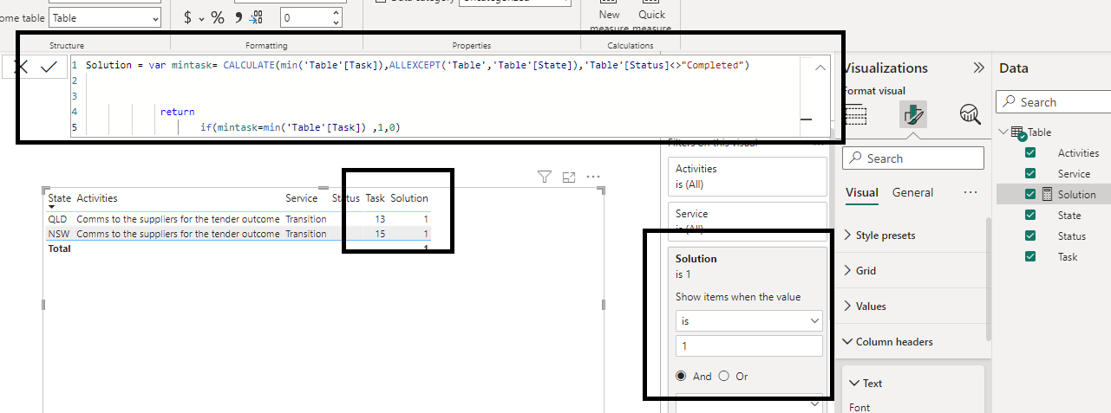Select the NSW row in the table
The height and width of the screenshot is (413, 1111).
click(239, 234)
